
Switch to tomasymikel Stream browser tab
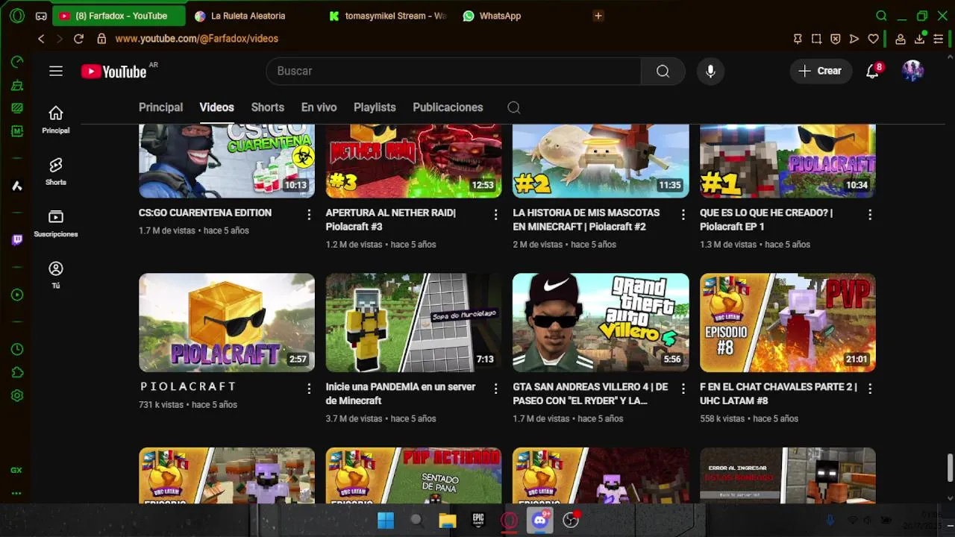(388, 16)
